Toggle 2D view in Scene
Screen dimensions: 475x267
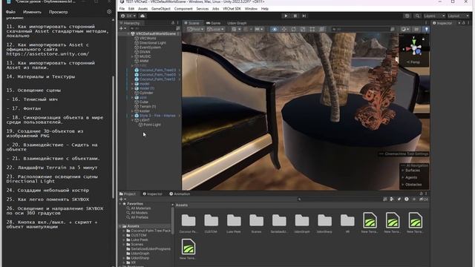point(416,29)
